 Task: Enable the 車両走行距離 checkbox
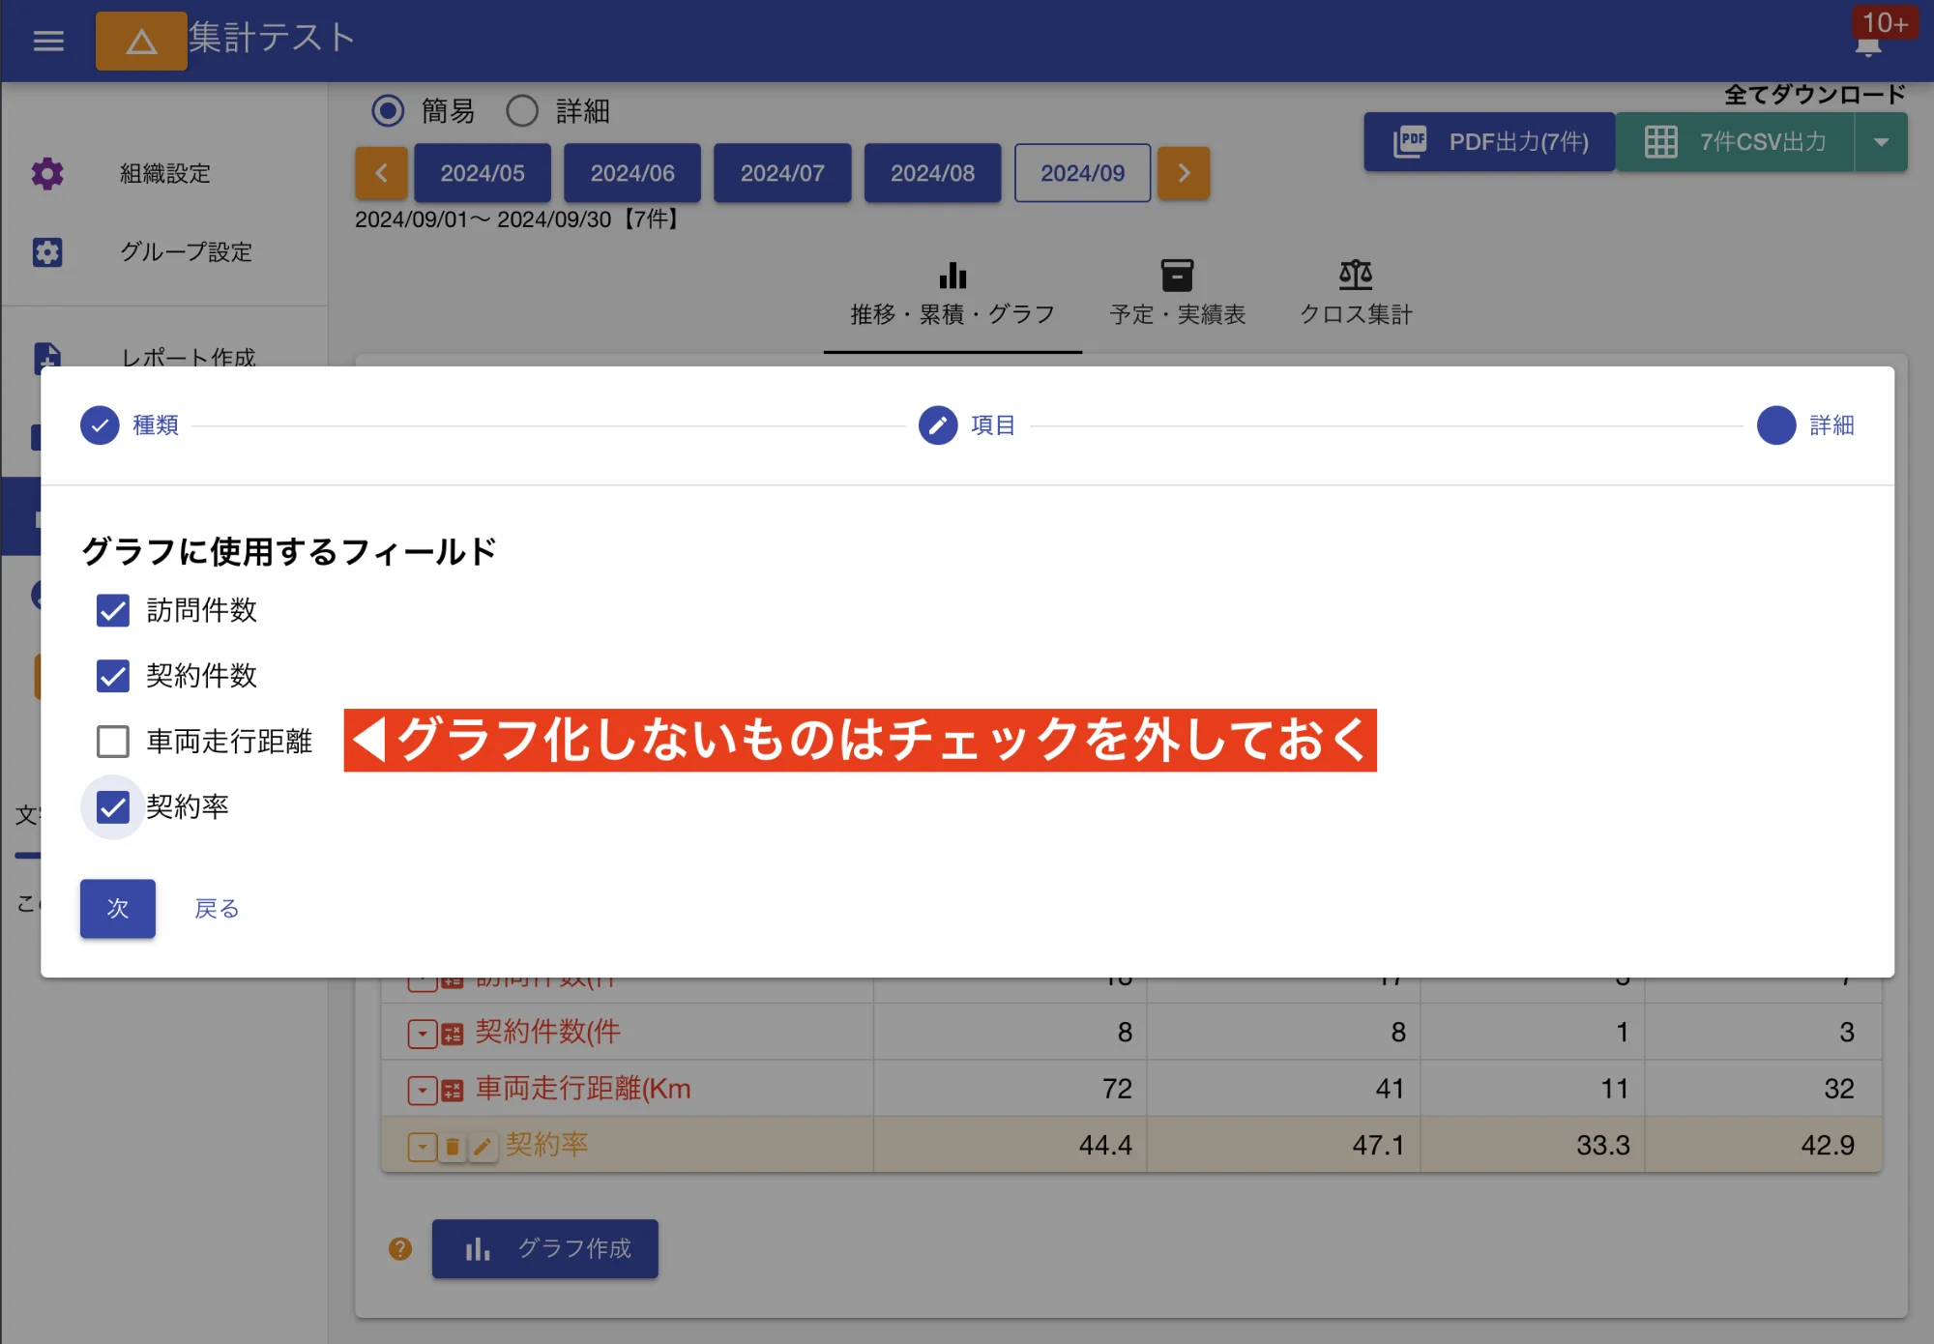(x=113, y=742)
